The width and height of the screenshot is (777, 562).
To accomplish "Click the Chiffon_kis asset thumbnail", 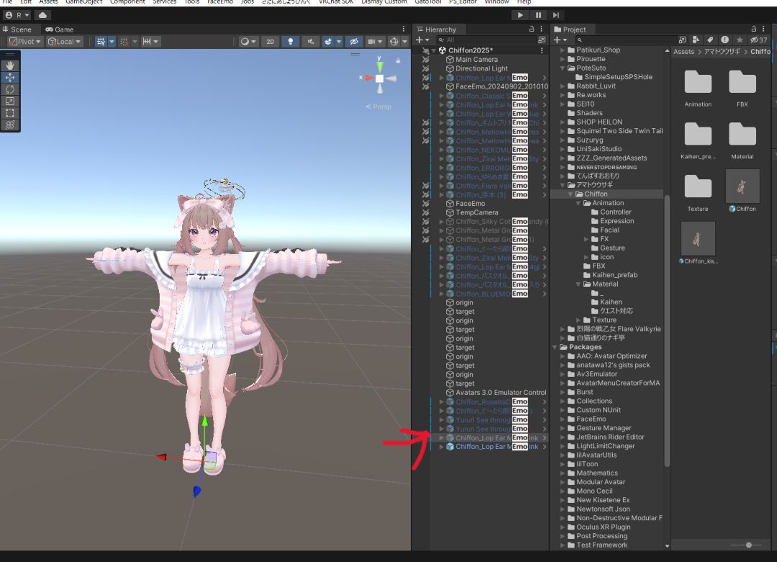I will click(x=698, y=239).
